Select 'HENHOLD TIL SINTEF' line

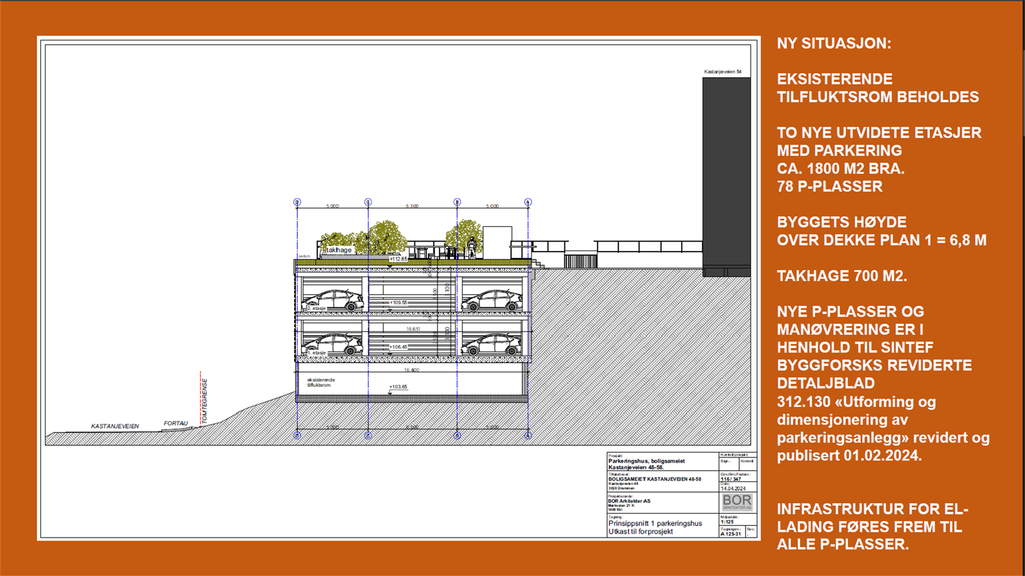coord(855,347)
